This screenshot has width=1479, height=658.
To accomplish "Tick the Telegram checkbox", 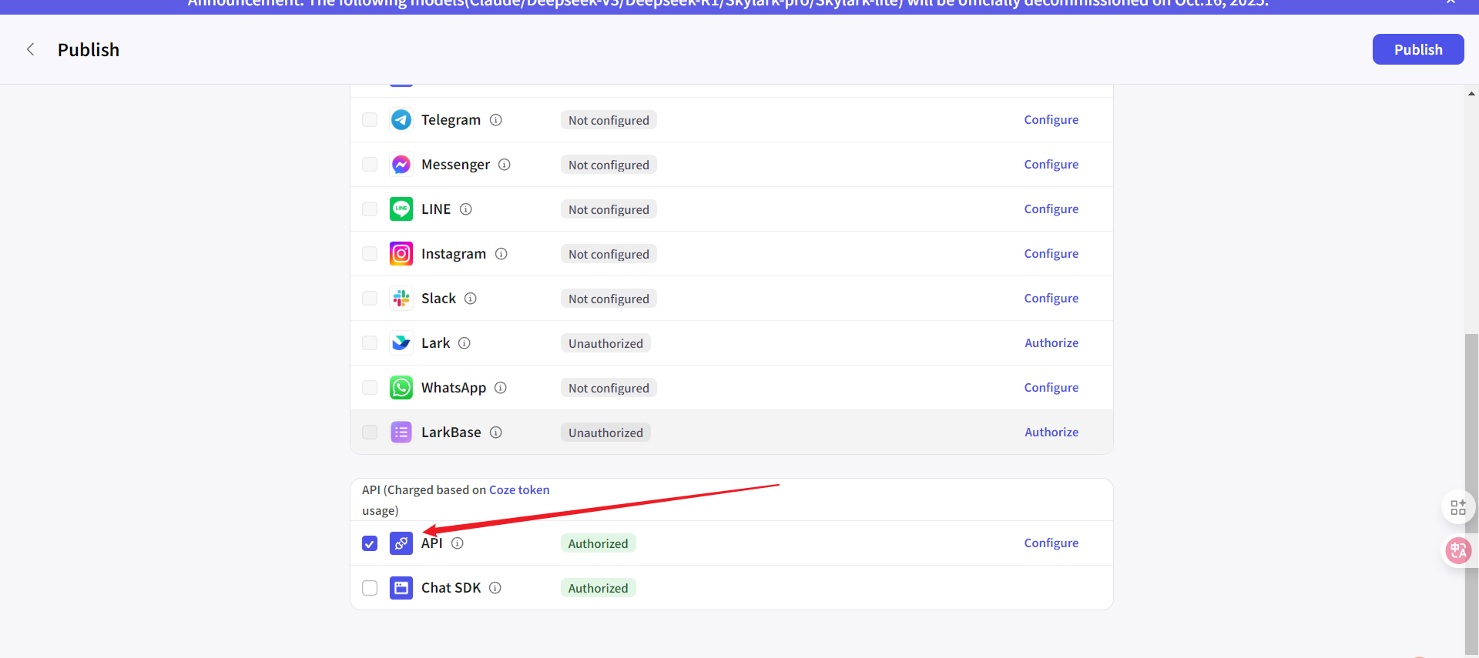I will [x=370, y=120].
